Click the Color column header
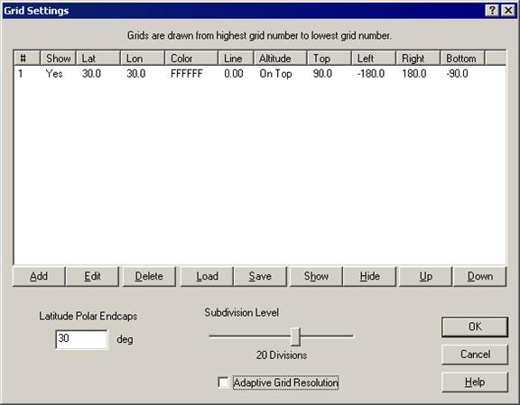Viewport: 520px width, 405px height. (191, 59)
